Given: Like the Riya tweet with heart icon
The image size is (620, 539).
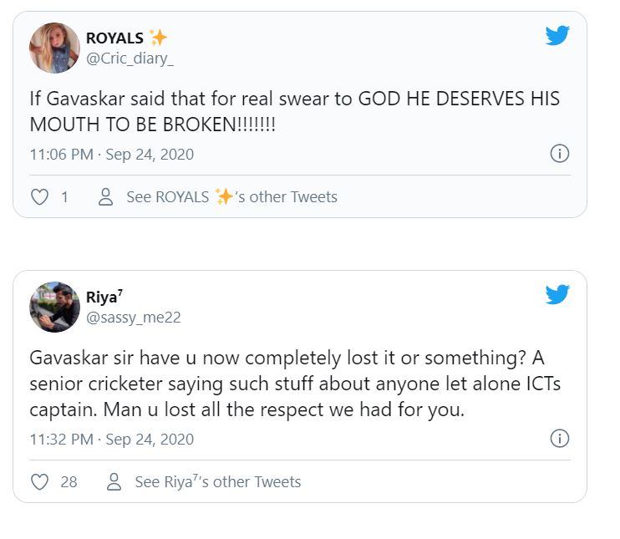Looking at the screenshot, I should (38, 482).
